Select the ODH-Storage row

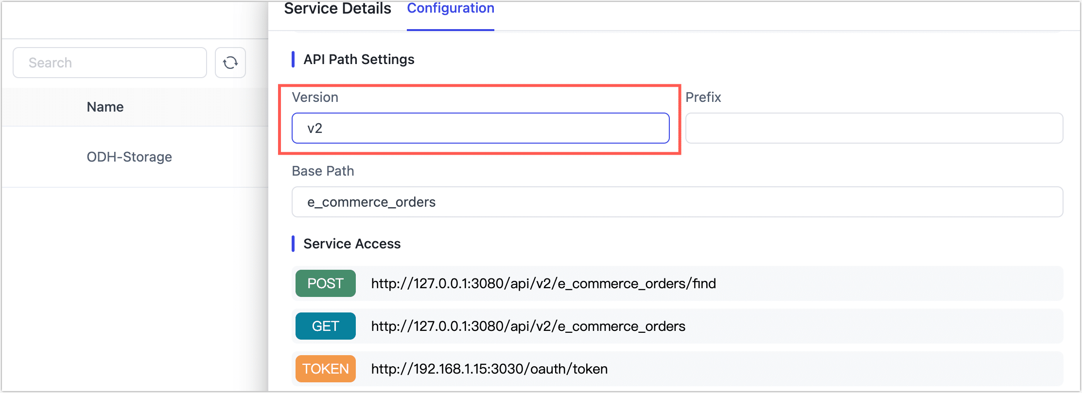point(129,157)
